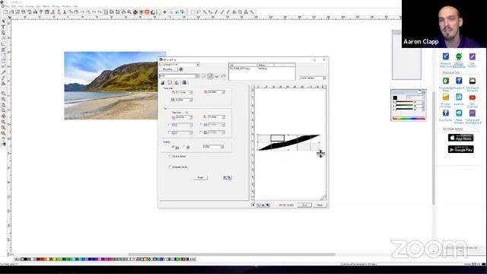The height and width of the screenshot is (274, 487).
Task: Open the green cloud icon in side panel
Action: [459, 56]
